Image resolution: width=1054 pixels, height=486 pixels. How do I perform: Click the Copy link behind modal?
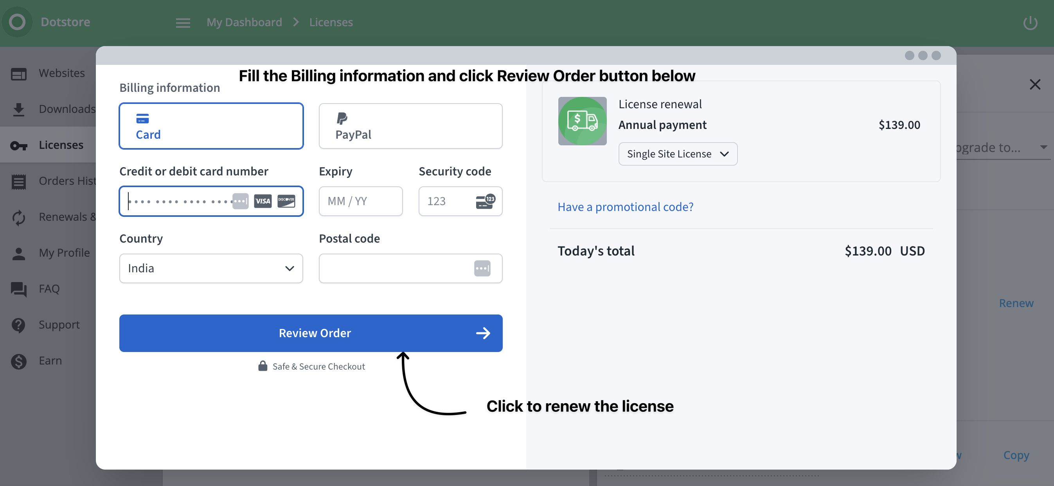coord(1016,455)
